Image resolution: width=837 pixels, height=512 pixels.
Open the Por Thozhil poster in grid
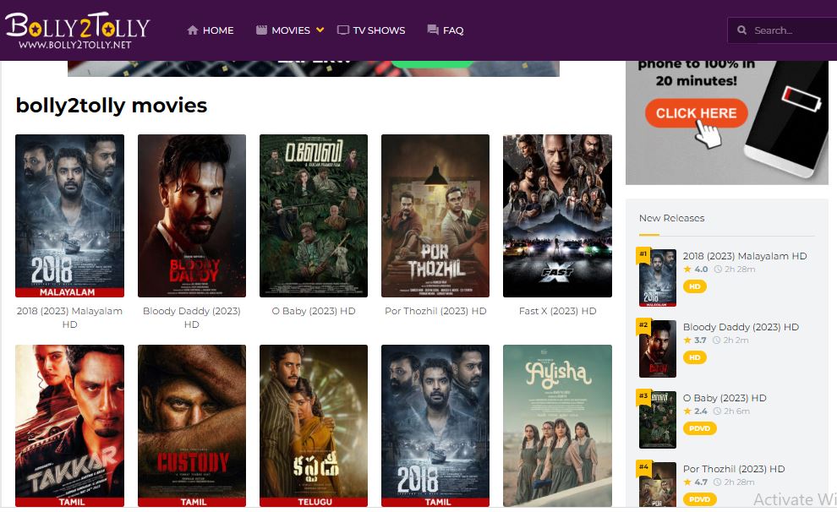[x=435, y=215]
